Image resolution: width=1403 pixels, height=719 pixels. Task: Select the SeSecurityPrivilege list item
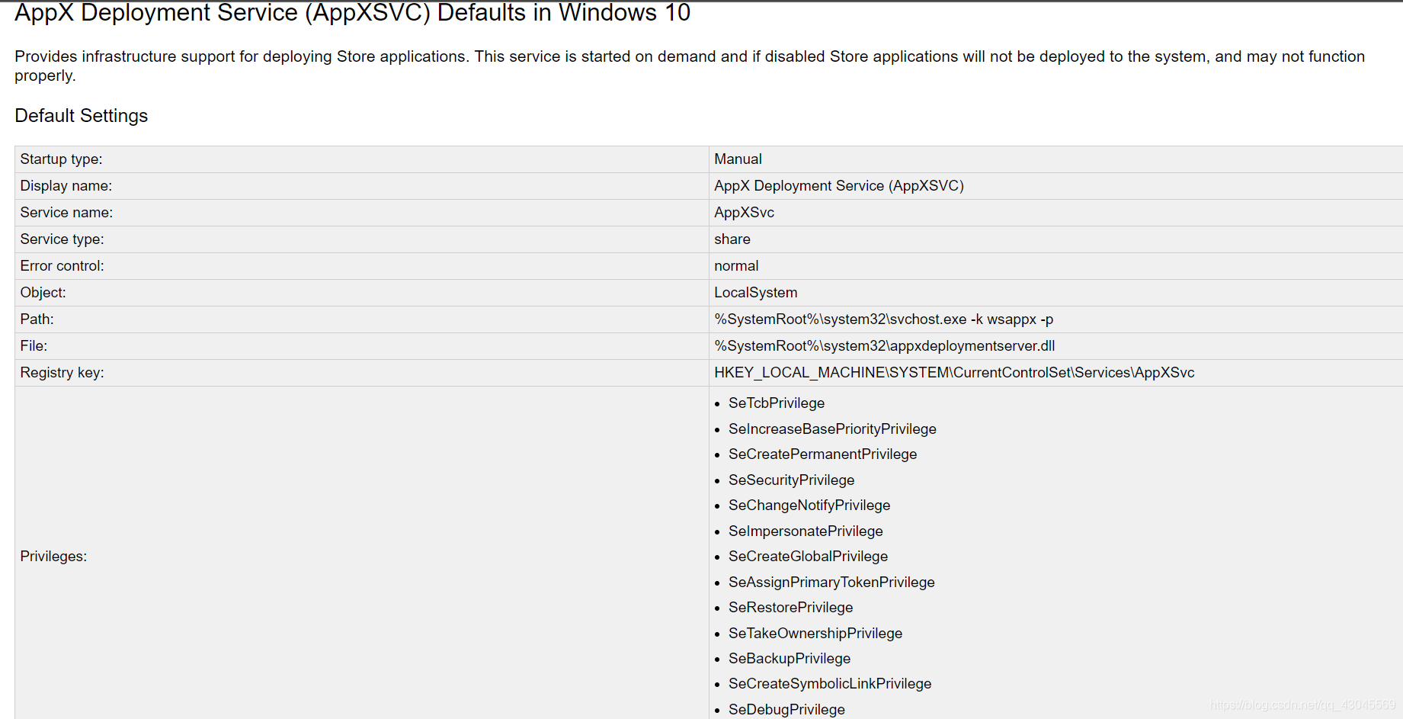pyautogui.click(x=792, y=480)
